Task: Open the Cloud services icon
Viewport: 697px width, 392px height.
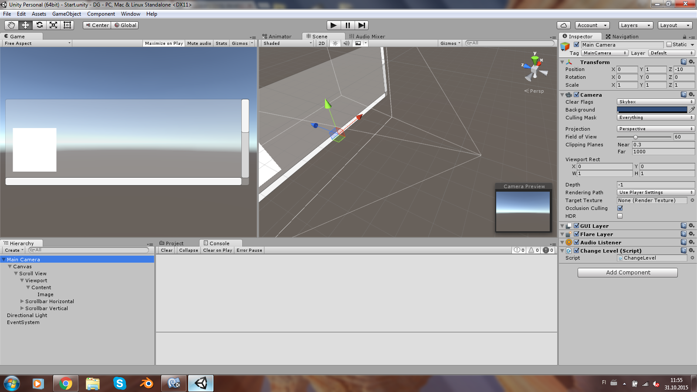Action: [x=563, y=25]
